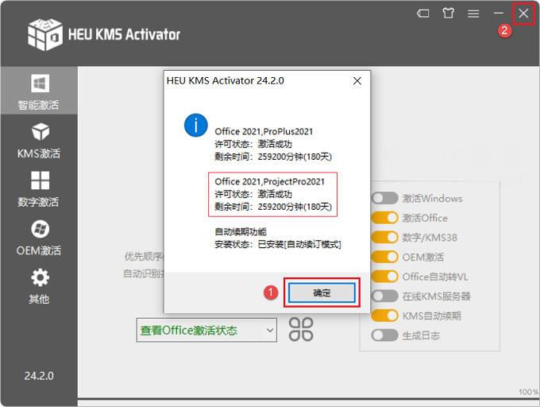The height and width of the screenshot is (407, 540).
Task: Click the 安装状态：已安装[自动续订模式] line
Action: click(x=278, y=244)
